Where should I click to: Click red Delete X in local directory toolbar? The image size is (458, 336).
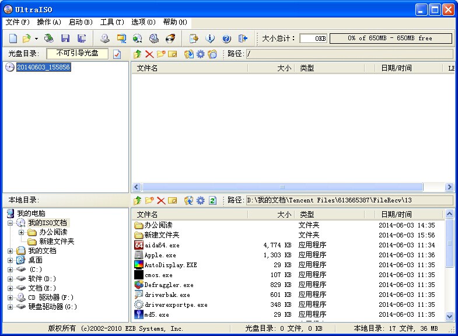tap(161, 200)
